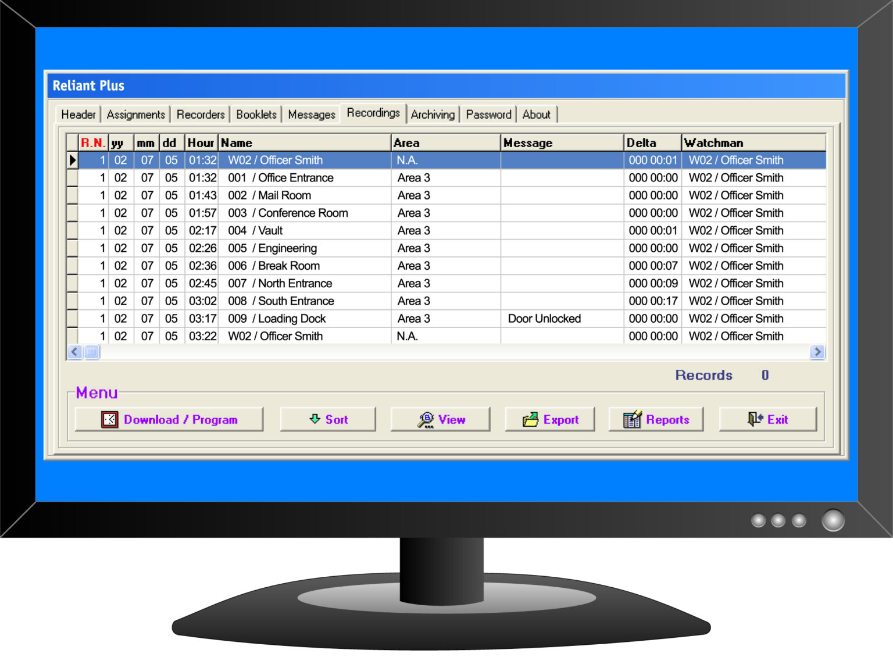893x657 pixels.
Task: Select the Recordings tab
Action: click(373, 113)
